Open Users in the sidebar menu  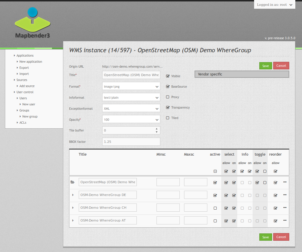tap(23, 98)
